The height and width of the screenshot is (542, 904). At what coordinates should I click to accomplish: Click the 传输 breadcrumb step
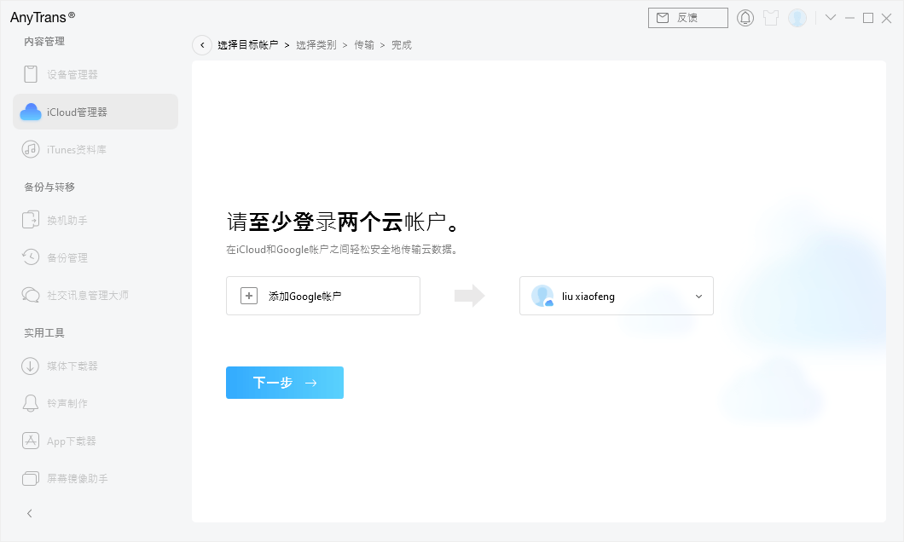tap(364, 45)
